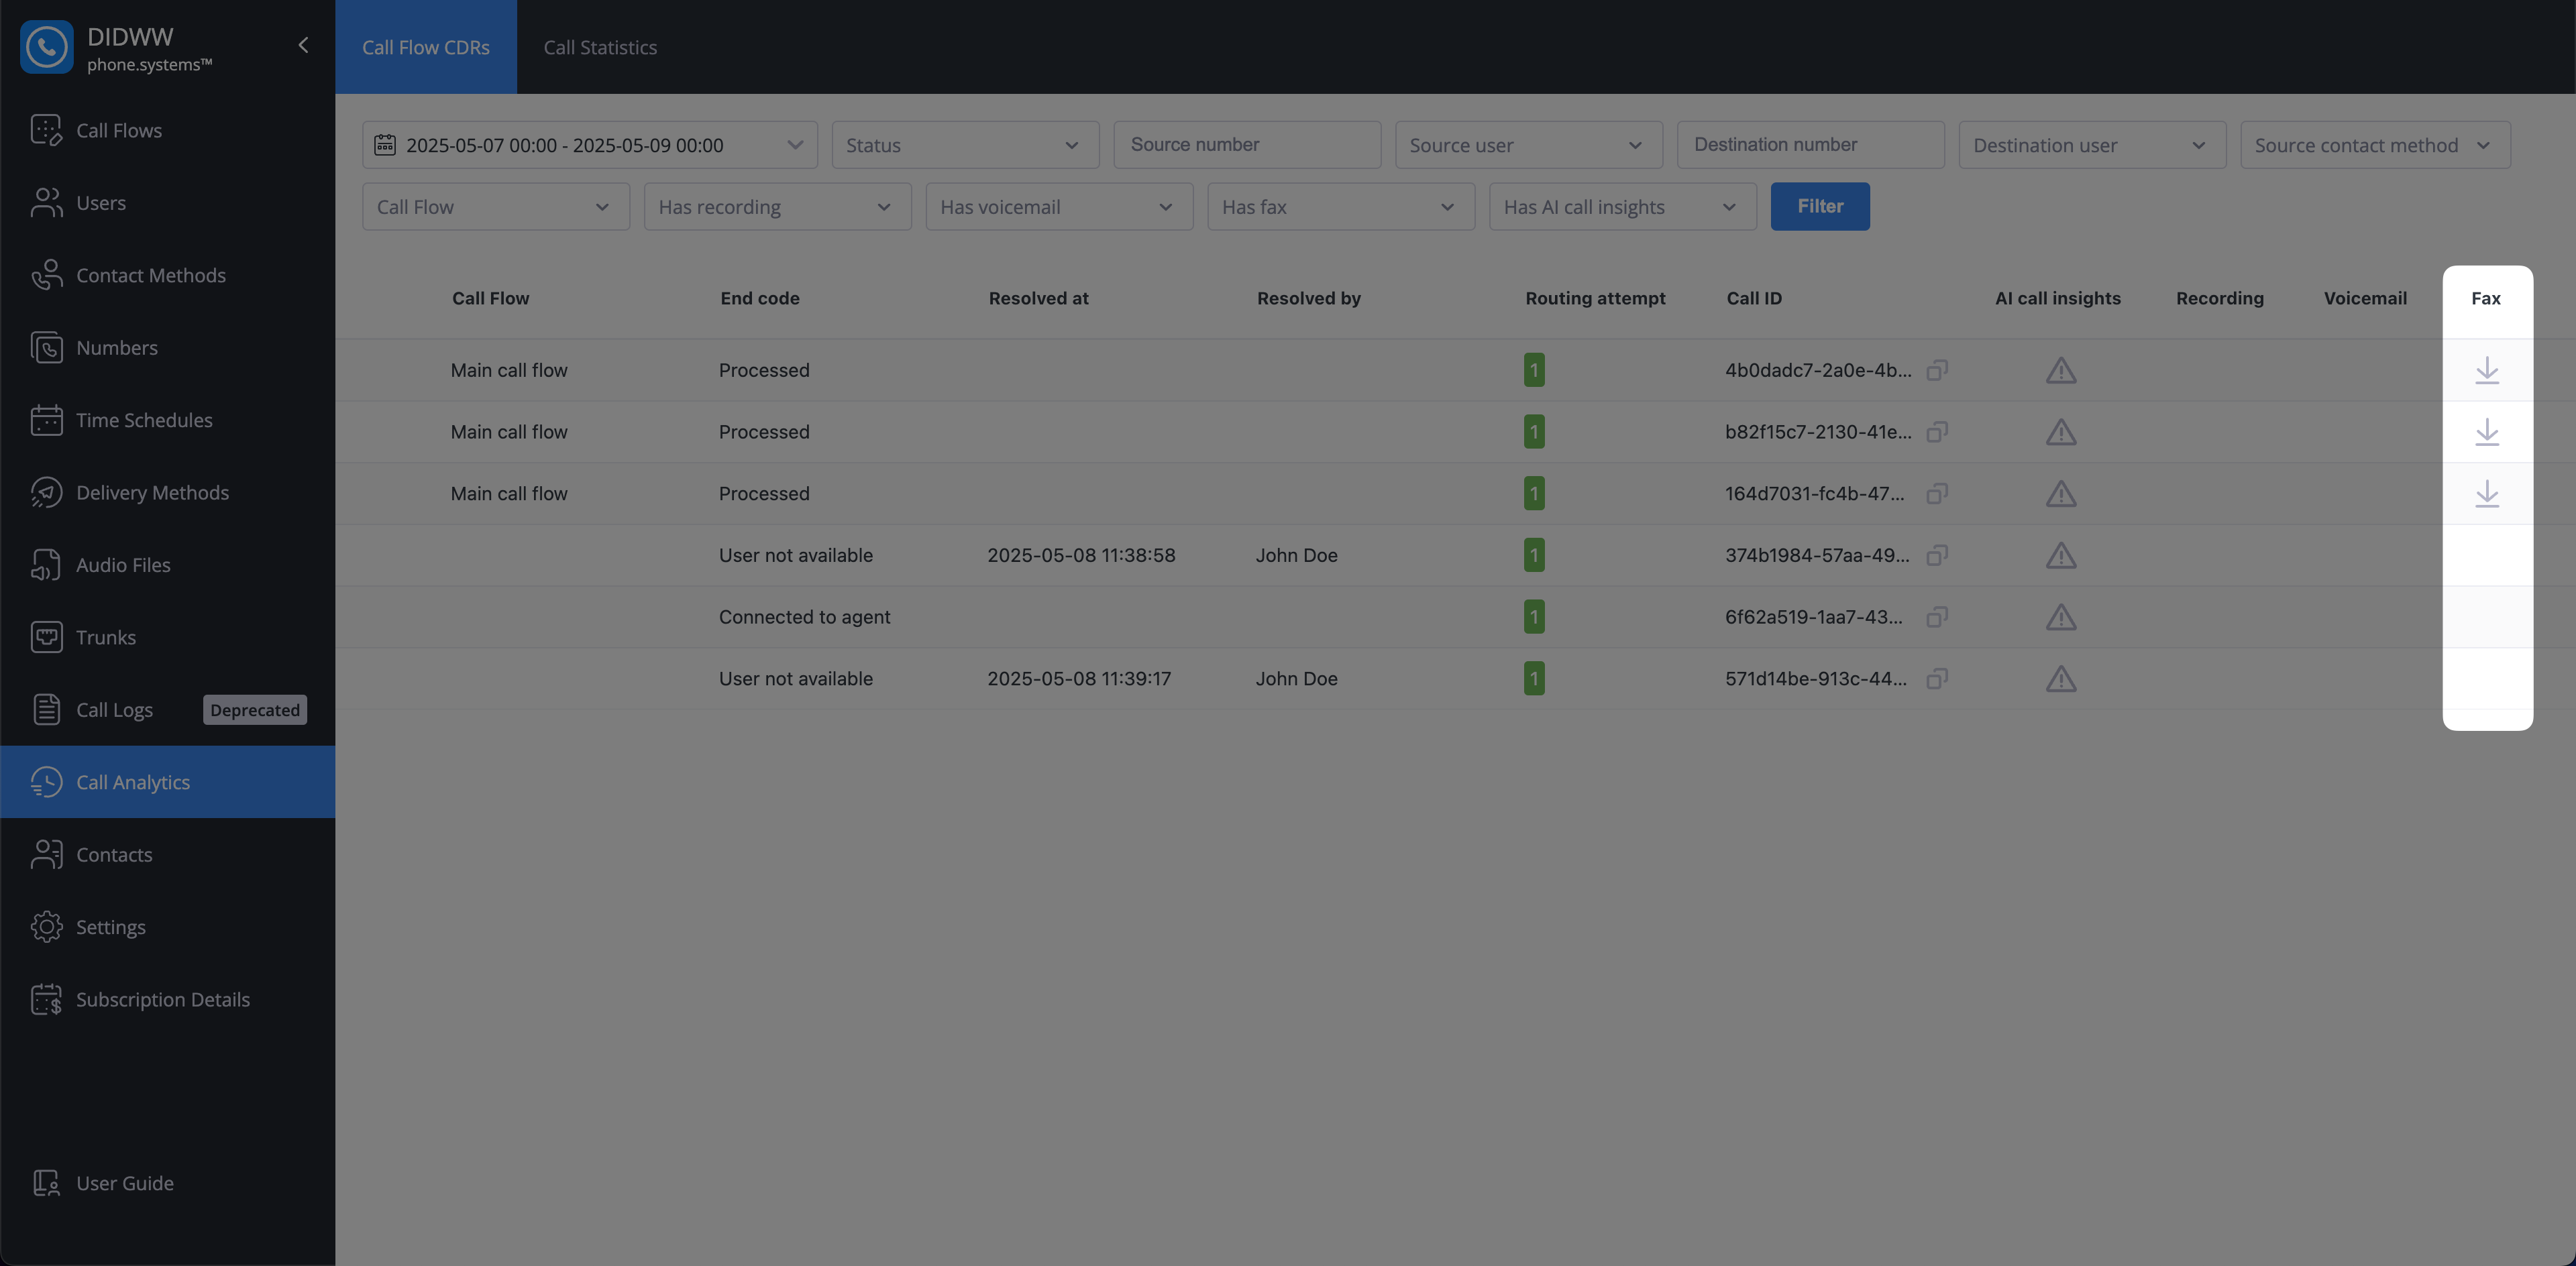Copy Call ID 571d14be-913c-44...
Image resolution: width=2576 pixels, height=1266 pixels.
tap(1937, 679)
